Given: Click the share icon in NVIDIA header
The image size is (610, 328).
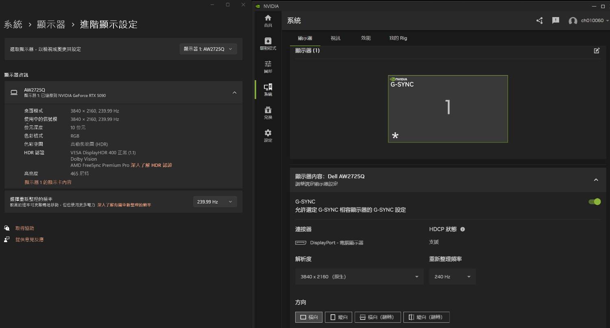Looking at the screenshot, I should (540, 20).
